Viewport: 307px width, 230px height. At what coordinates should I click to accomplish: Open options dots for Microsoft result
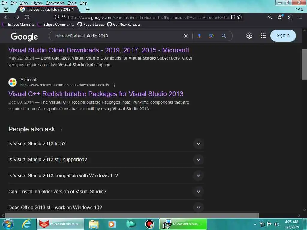pos(114,85)
